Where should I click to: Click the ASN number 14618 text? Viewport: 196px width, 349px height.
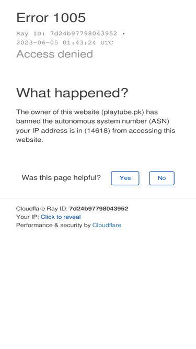coord(97,130)
